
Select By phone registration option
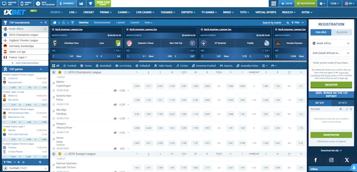[x=342, y=32]
